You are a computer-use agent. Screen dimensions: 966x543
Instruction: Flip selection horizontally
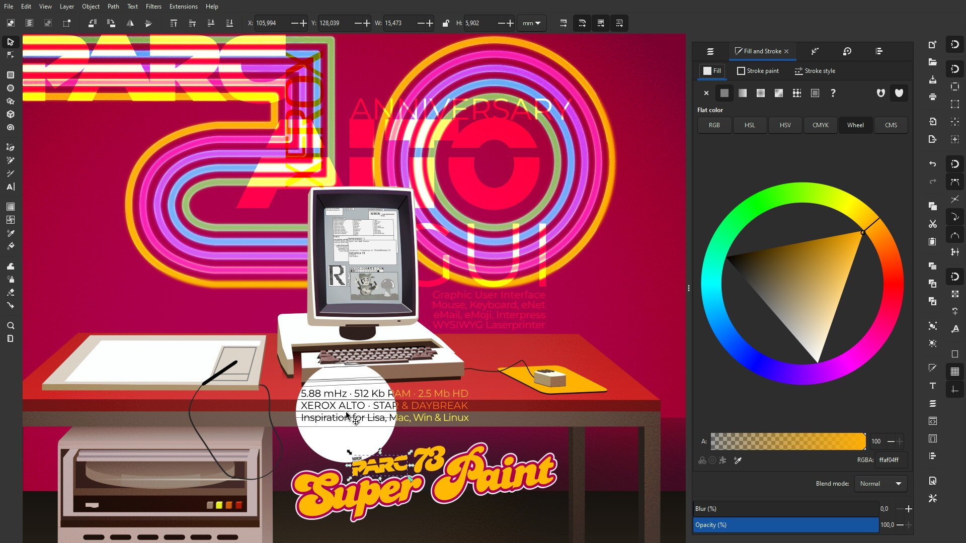click(x=130, y=23)
